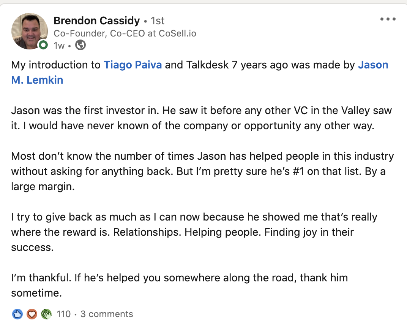Open the Tiago Paiva mention link

point(133,65)
